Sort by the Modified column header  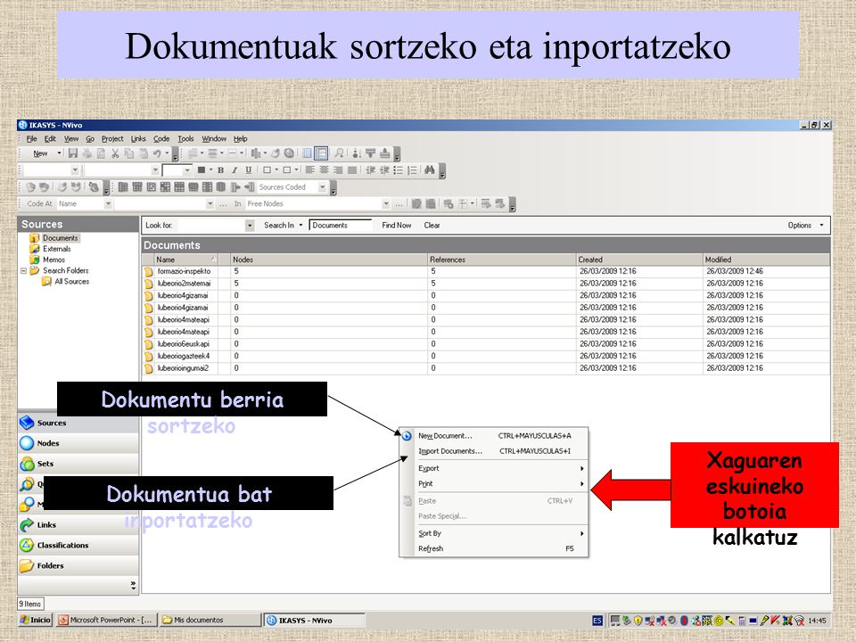pos(766,259)
